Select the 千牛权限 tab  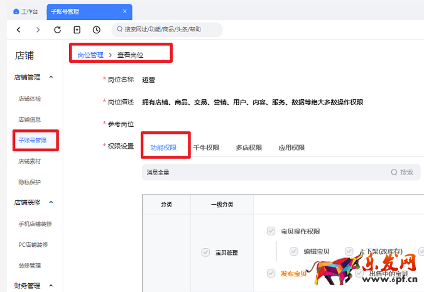click(206, 148)
